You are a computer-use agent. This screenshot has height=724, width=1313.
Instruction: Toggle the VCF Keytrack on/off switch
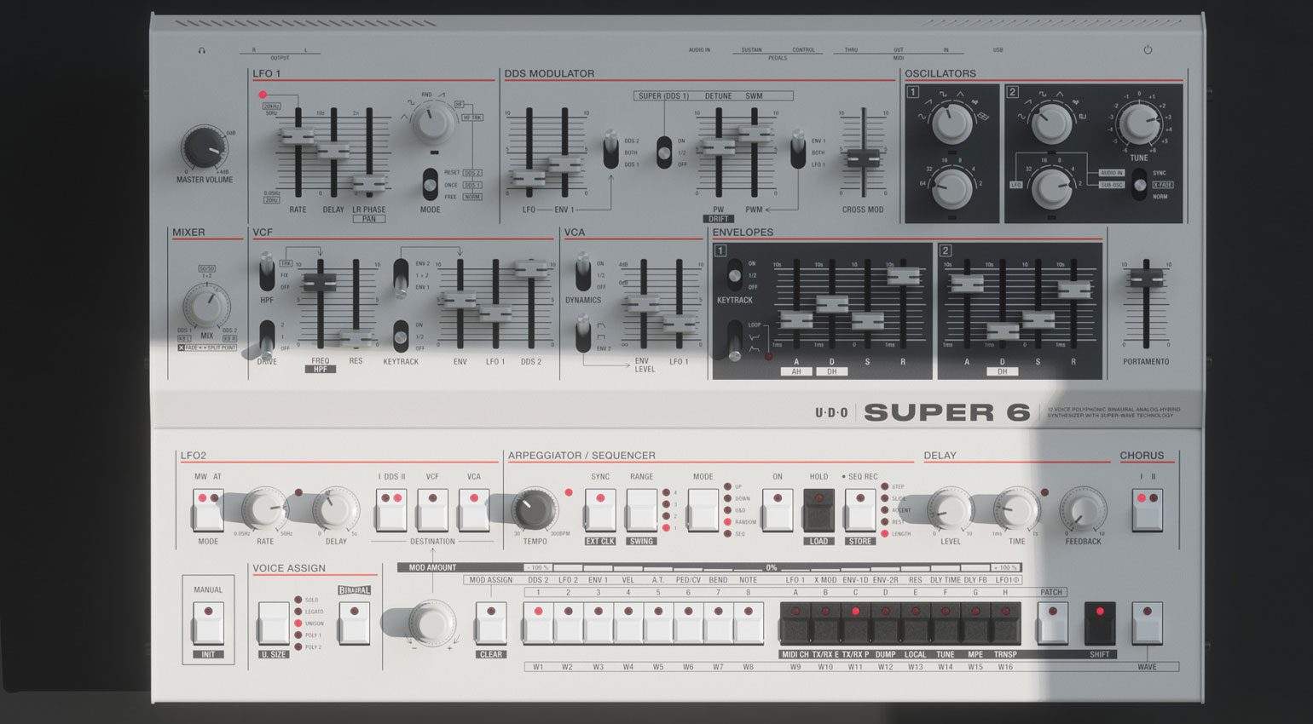(400, 336)
